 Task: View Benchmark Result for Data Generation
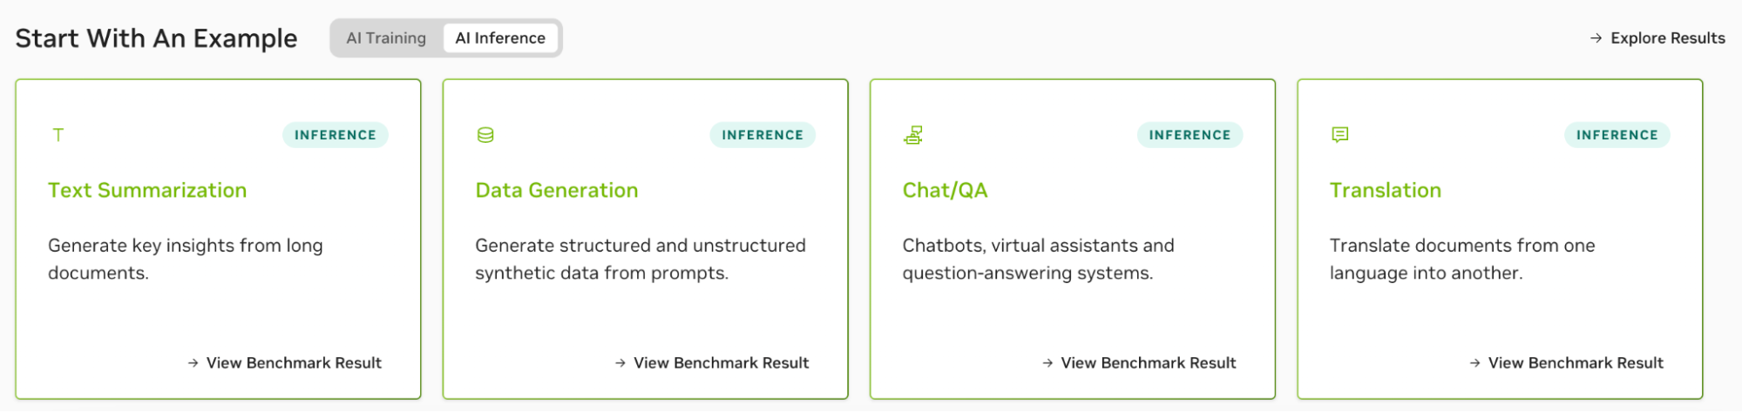(x=721, y=363)
